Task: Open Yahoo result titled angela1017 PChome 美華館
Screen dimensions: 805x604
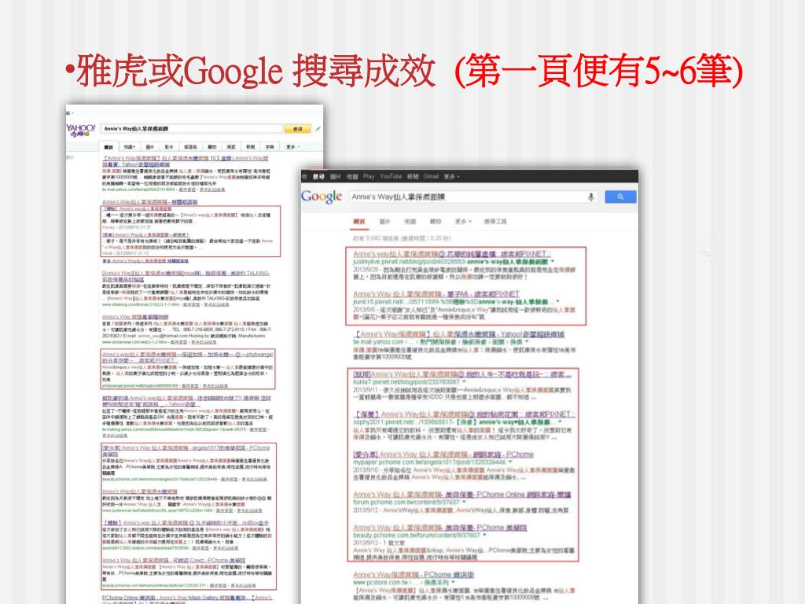Action: pos(186,451)
